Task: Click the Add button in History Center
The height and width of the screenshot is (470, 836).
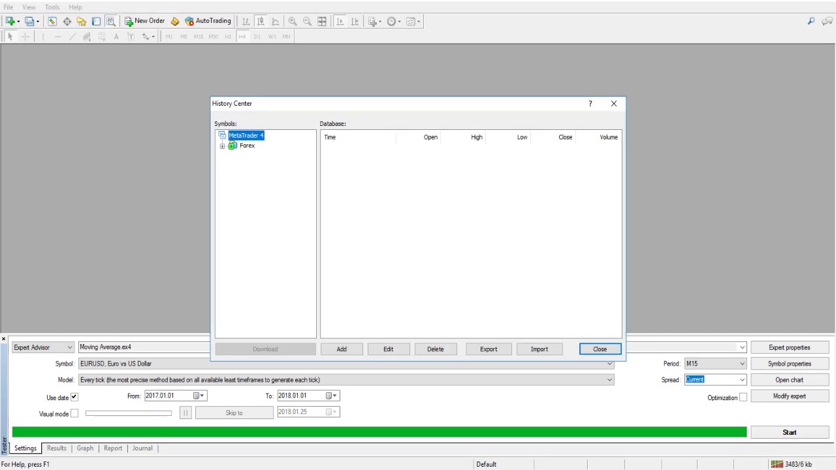Action: click(342, 349)
